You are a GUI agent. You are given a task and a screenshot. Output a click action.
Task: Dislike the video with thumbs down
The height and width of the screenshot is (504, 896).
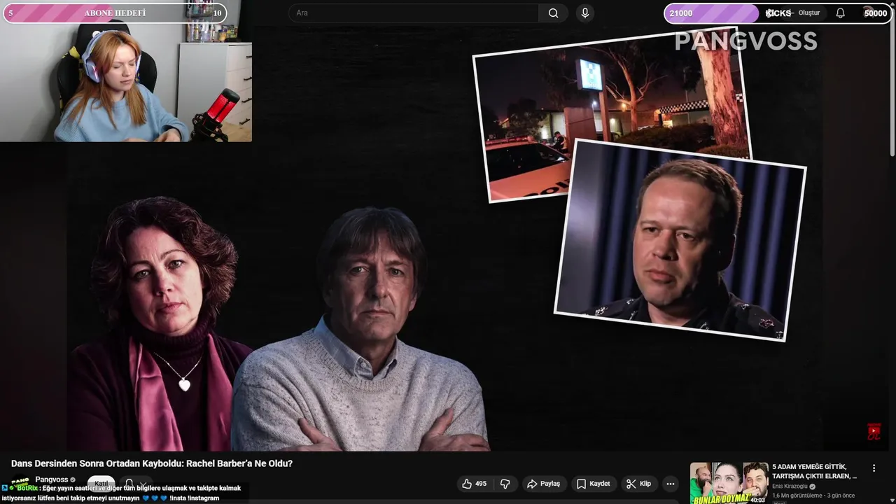tap(505, 484)
